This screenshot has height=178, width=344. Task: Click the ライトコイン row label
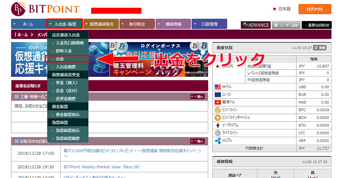pyautogui.click(x=230, y=133)
